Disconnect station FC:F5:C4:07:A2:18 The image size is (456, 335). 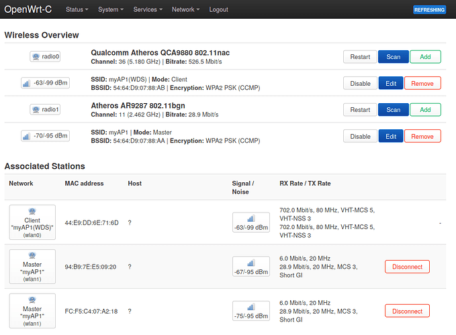407,312
